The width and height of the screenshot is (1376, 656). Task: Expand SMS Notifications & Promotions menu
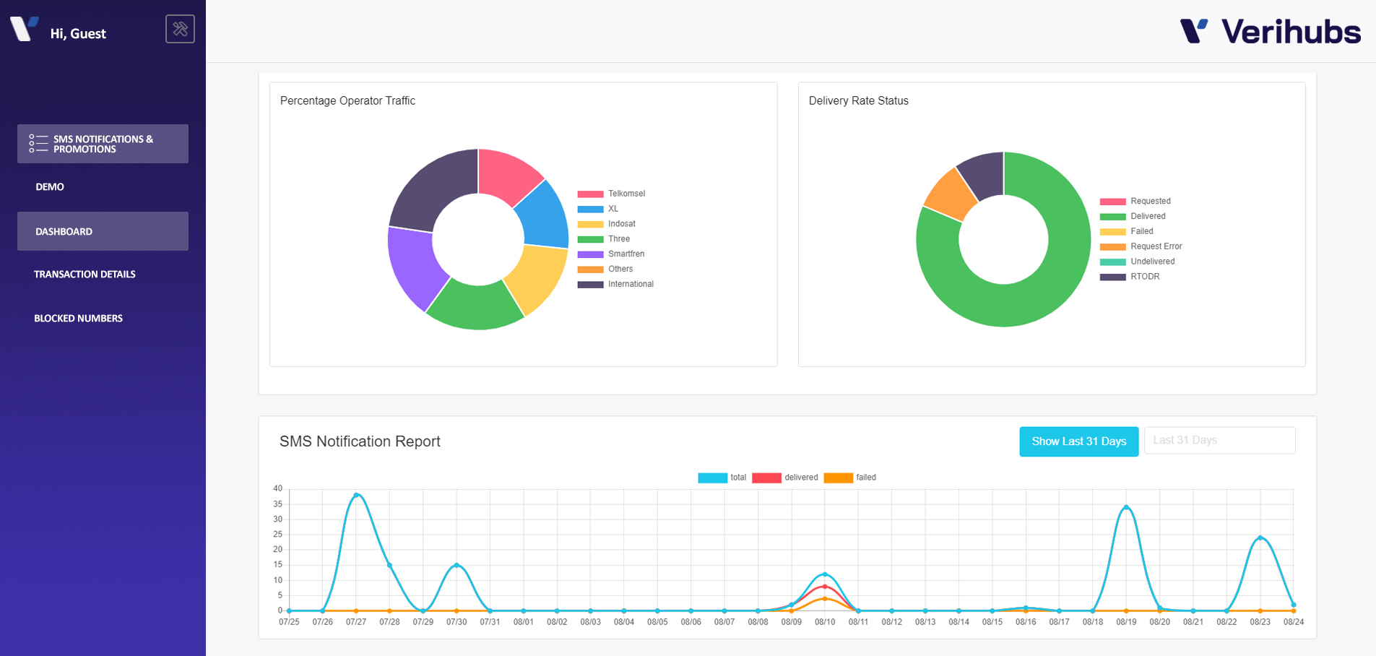[103, 144]
